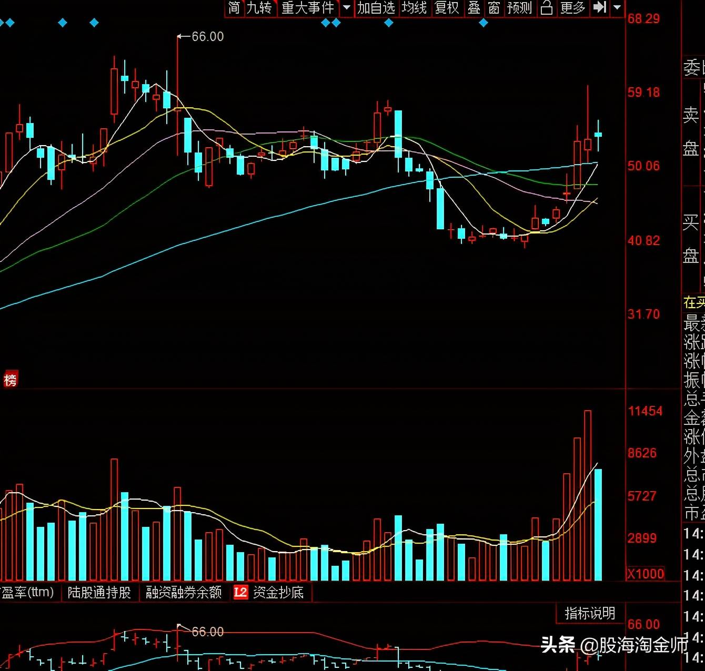
Task: Click the arrow-to-bar collapse panel icon
Action: coord(600,7)
